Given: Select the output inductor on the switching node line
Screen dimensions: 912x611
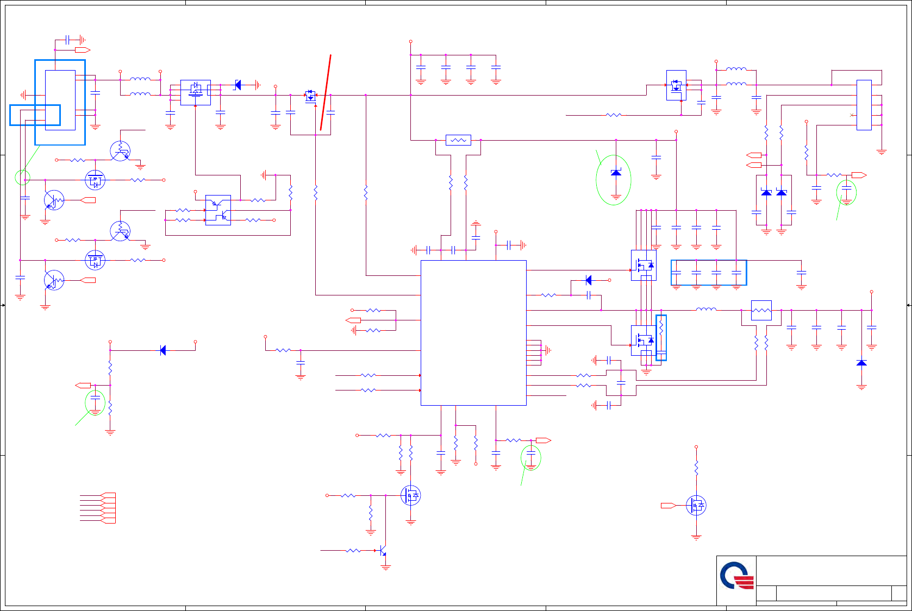Looking at the screenshot, I should click(x=706, y=309).
